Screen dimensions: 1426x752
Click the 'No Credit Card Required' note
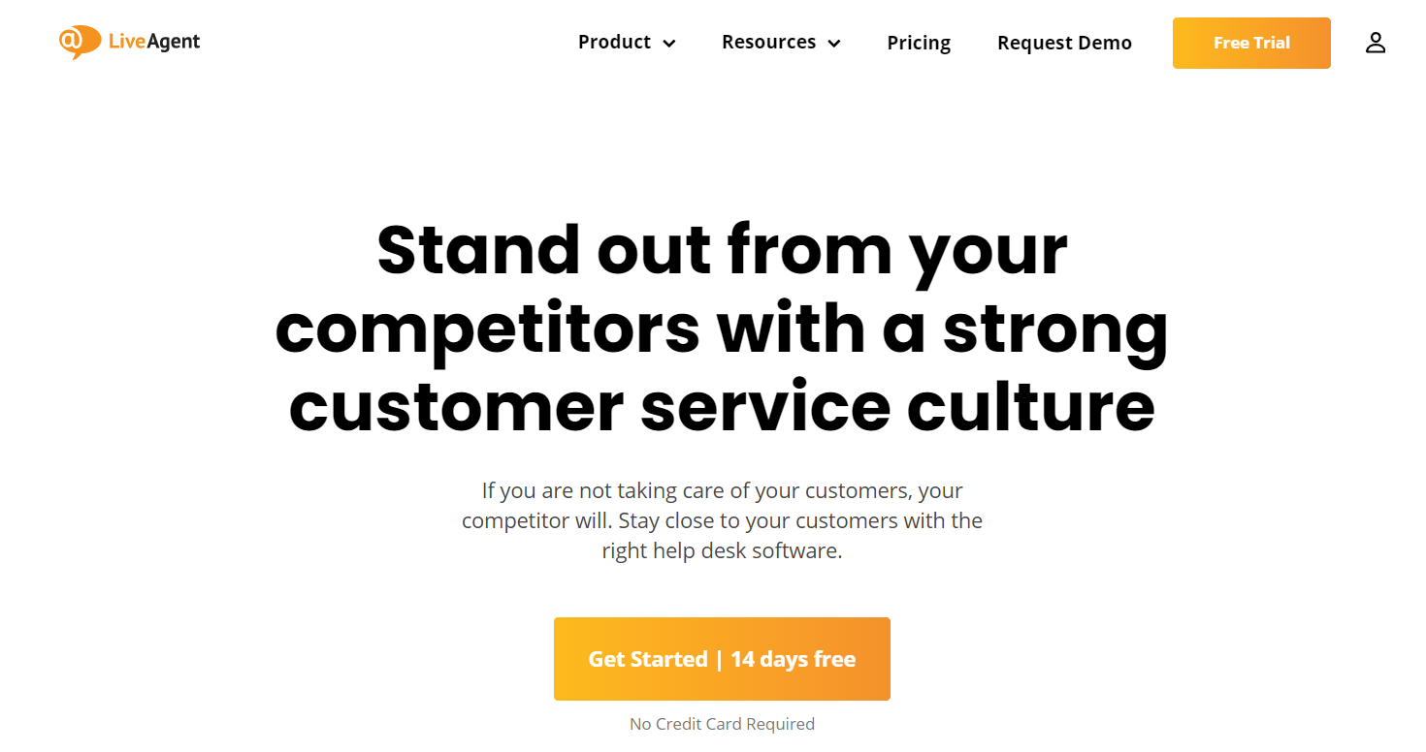coord(722,724)
